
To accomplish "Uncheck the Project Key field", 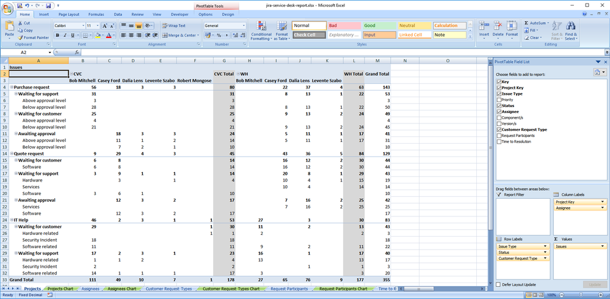I will [499, 88].
